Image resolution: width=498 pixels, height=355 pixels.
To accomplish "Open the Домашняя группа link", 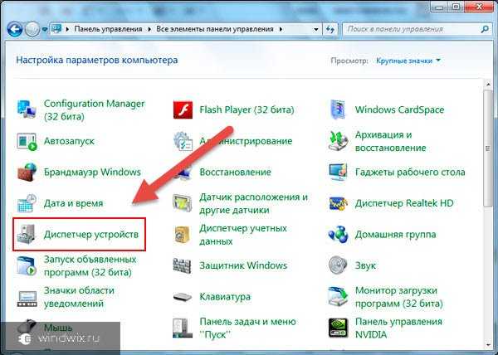I will (395, 235).
